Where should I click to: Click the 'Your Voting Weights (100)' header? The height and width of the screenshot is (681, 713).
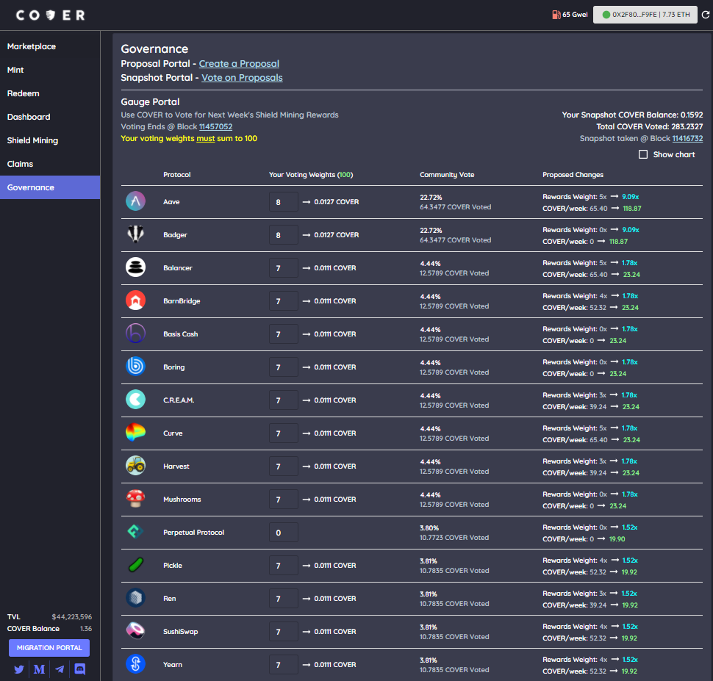(x=311, y=175)
